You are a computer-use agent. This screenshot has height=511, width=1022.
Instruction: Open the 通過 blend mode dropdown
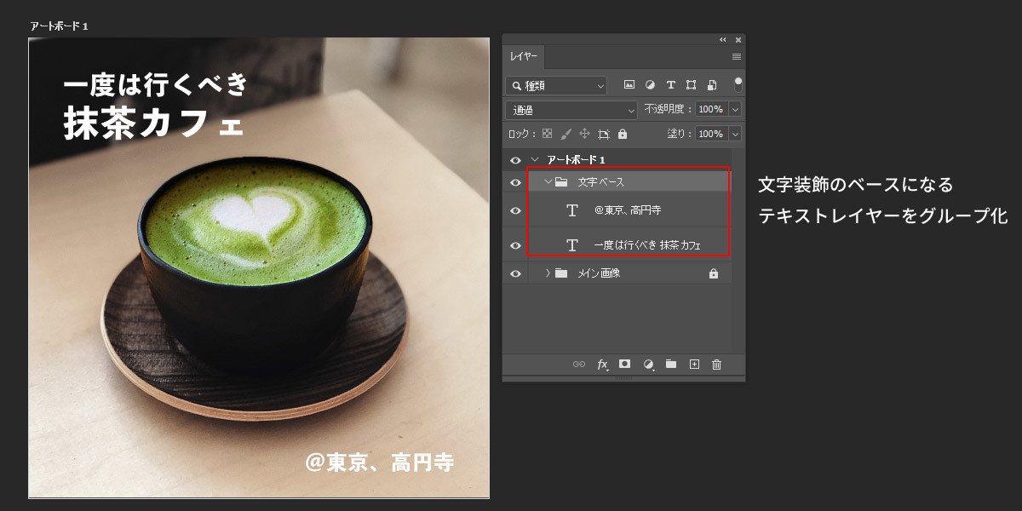click(571, 110)
